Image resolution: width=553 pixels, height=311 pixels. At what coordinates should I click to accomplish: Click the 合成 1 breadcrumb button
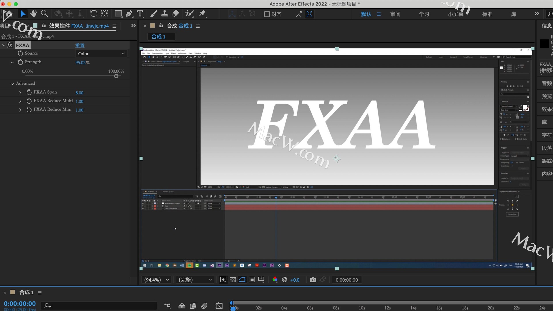(161, 37)
